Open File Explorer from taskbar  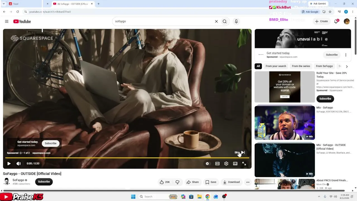pos(199,197)
